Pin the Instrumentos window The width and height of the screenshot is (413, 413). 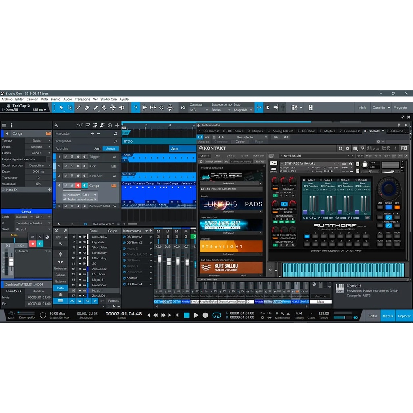click(399, 125)
